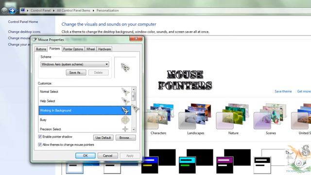This screenshot has height=175, width=311.
Task: Click Control Panel in breadcrumb
Action: click(40, 11)
